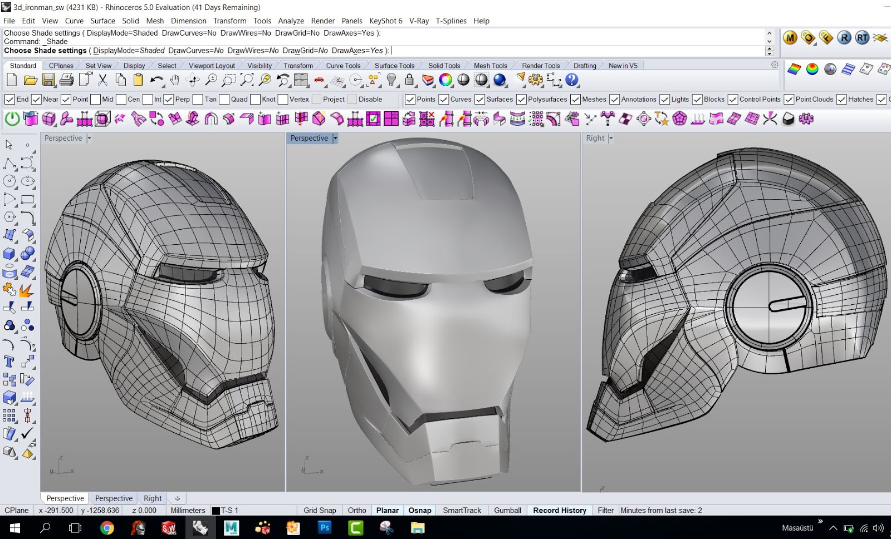Enable the Mid osnap checkbox
The width and height of the screenshot is (891, 539).
click(x=96, y=100)
